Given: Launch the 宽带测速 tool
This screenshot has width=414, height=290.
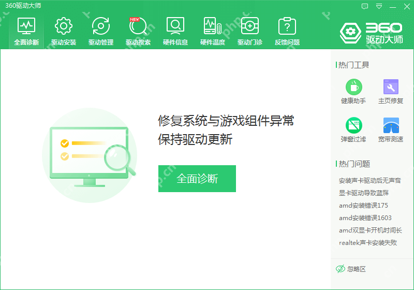Looking at the screenshot, I should click(391, 129).
